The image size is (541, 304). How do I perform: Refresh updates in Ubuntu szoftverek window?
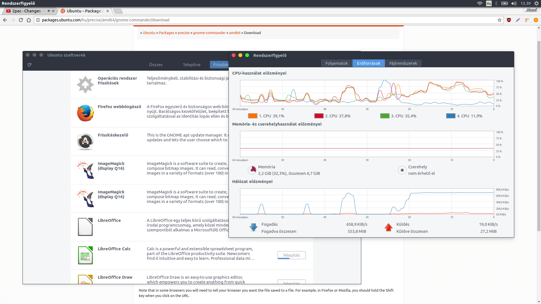point(29,65)
